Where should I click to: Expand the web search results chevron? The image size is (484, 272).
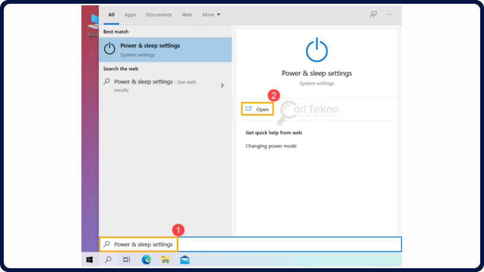pyautogui.click(x=222, y=85)
